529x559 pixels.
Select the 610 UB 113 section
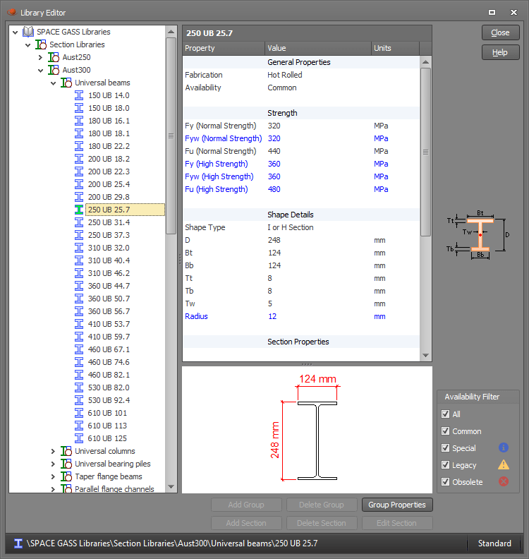tap(108, 426)
